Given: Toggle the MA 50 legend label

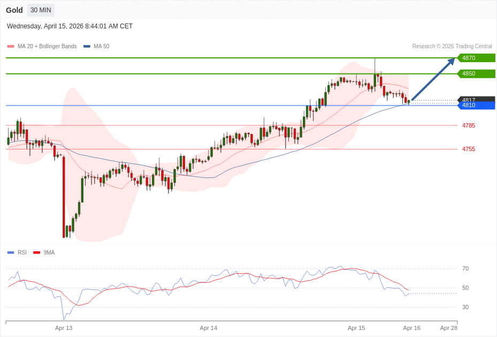Looking at the screenshot, I should click(x=101, y=47).
